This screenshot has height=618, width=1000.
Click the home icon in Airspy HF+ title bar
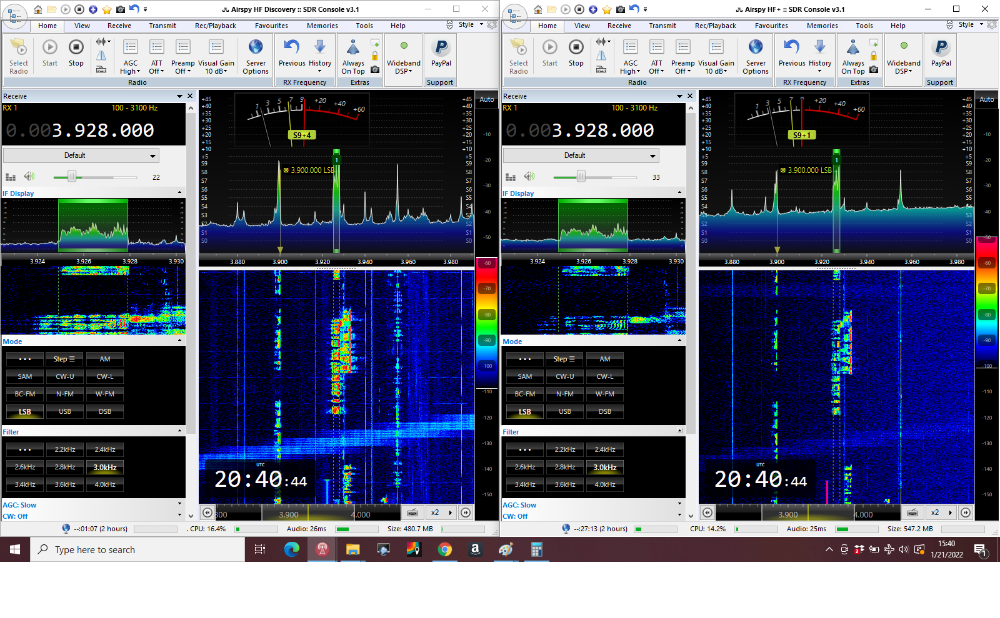[x=537, y=9]
